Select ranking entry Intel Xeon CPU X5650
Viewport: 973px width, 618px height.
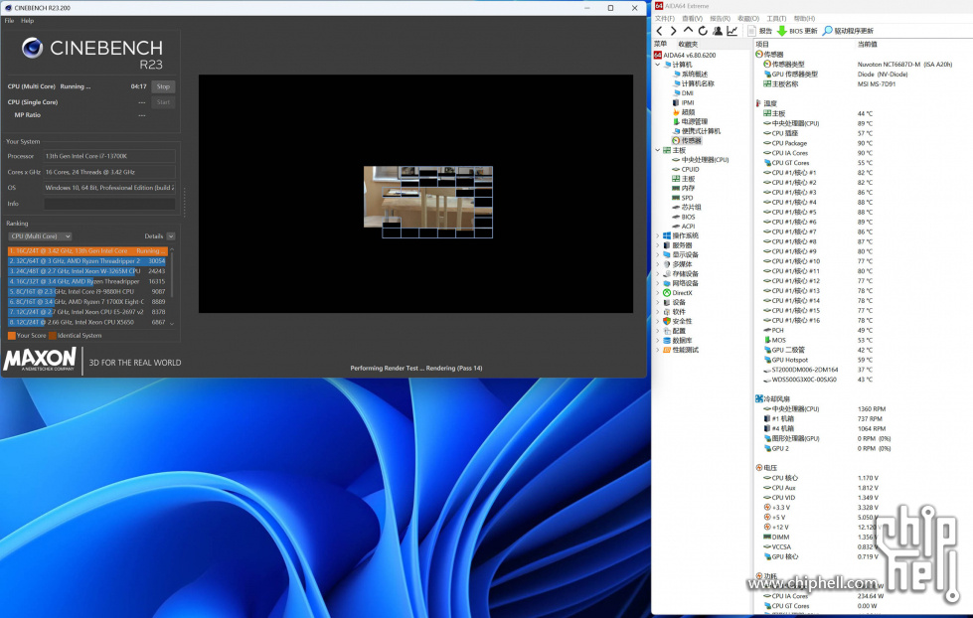[x=86, y=322]
